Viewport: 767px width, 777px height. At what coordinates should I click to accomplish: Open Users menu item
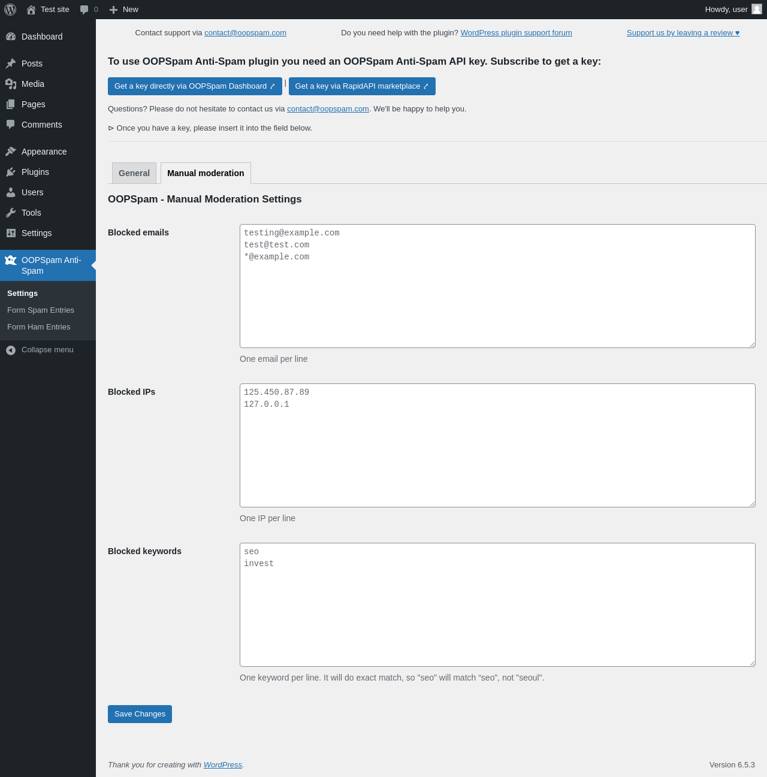tap(48, 192)
